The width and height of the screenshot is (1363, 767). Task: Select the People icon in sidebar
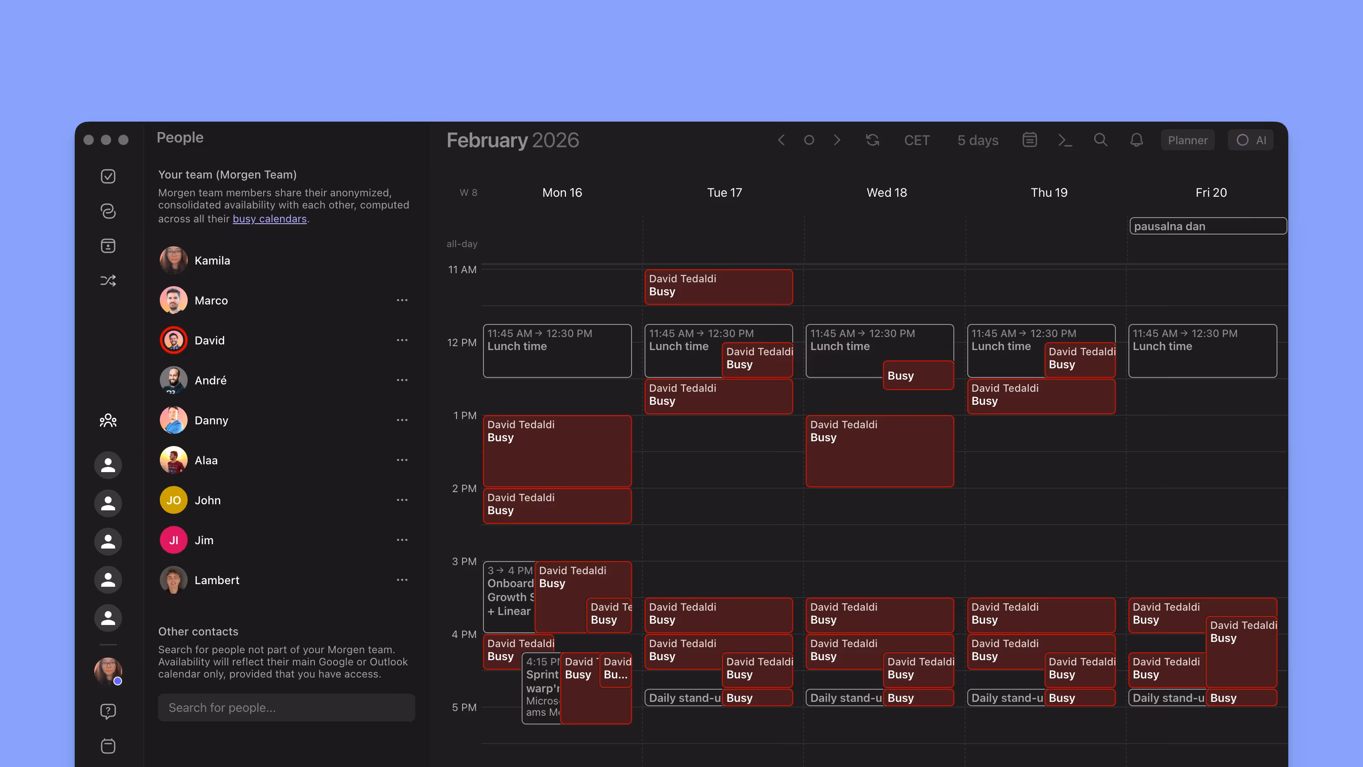coord(108,420)
